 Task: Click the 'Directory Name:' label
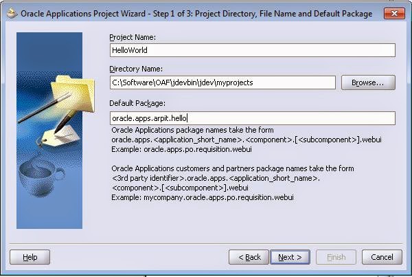(136, 69)
